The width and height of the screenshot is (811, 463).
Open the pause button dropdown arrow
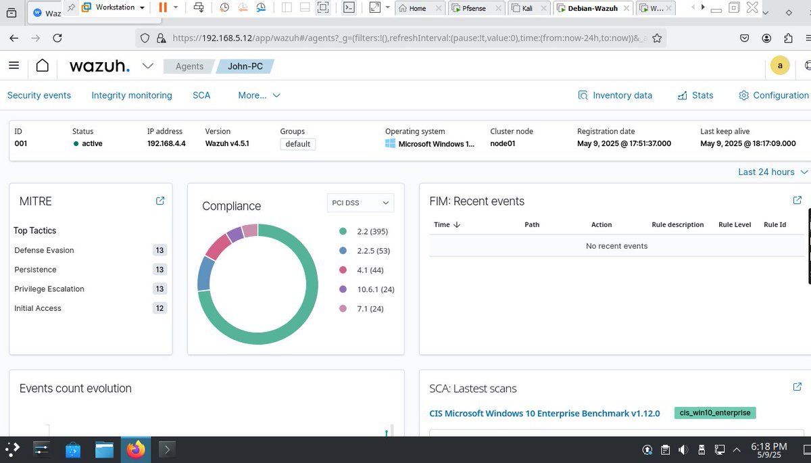click(x=176, y=7)
